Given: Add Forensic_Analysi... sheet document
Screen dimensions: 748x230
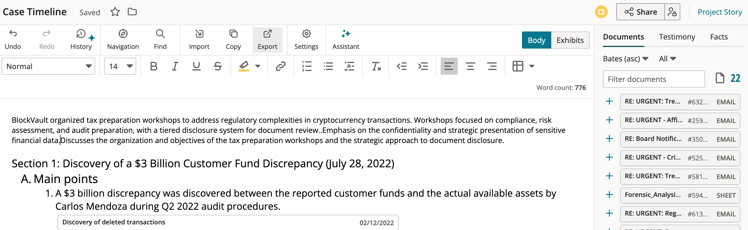Looking at the screenshot, I should (x=609, y=195).
